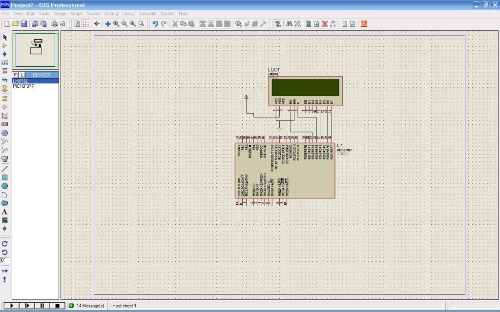Open the Library menu
The height and width of the screenshot is (312, 500).
pyautogui.click(x=128, y=14)
